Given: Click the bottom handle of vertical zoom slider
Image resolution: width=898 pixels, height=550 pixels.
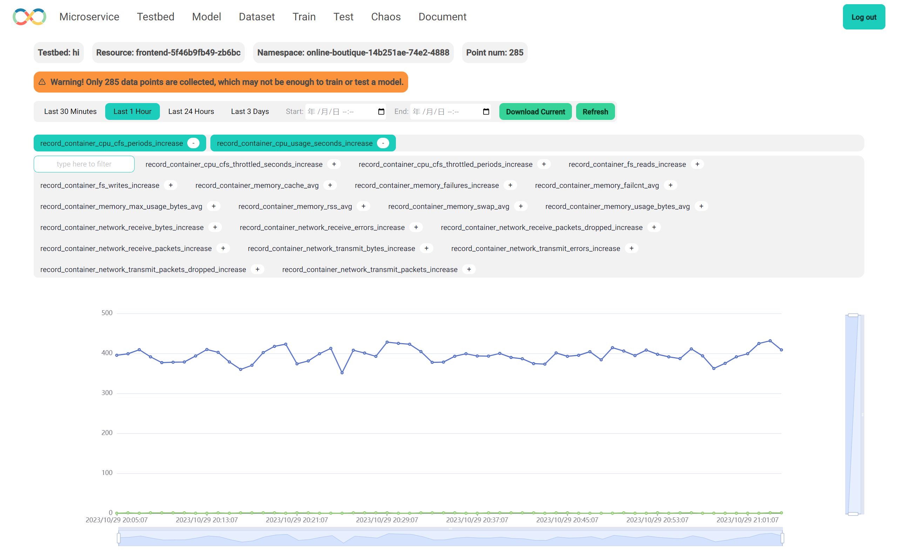Looking at the screenshot, I should tap(853, 514).
